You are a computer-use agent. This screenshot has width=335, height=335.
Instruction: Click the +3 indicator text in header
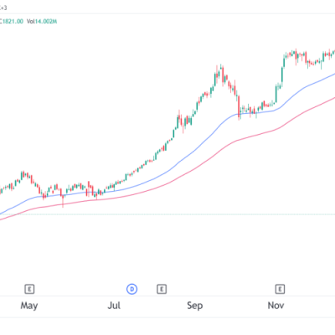pos(3,8)
